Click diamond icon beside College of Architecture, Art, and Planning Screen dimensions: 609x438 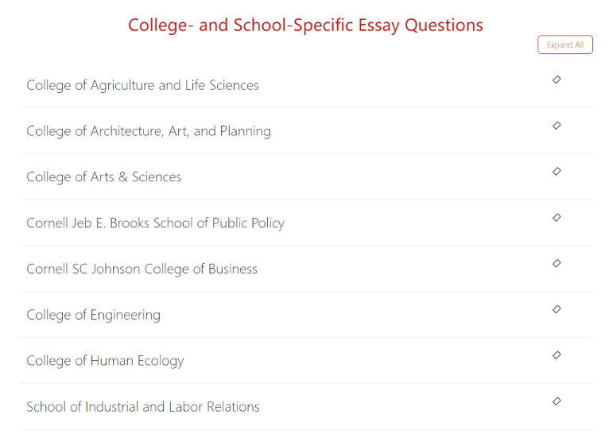point(557,126)
